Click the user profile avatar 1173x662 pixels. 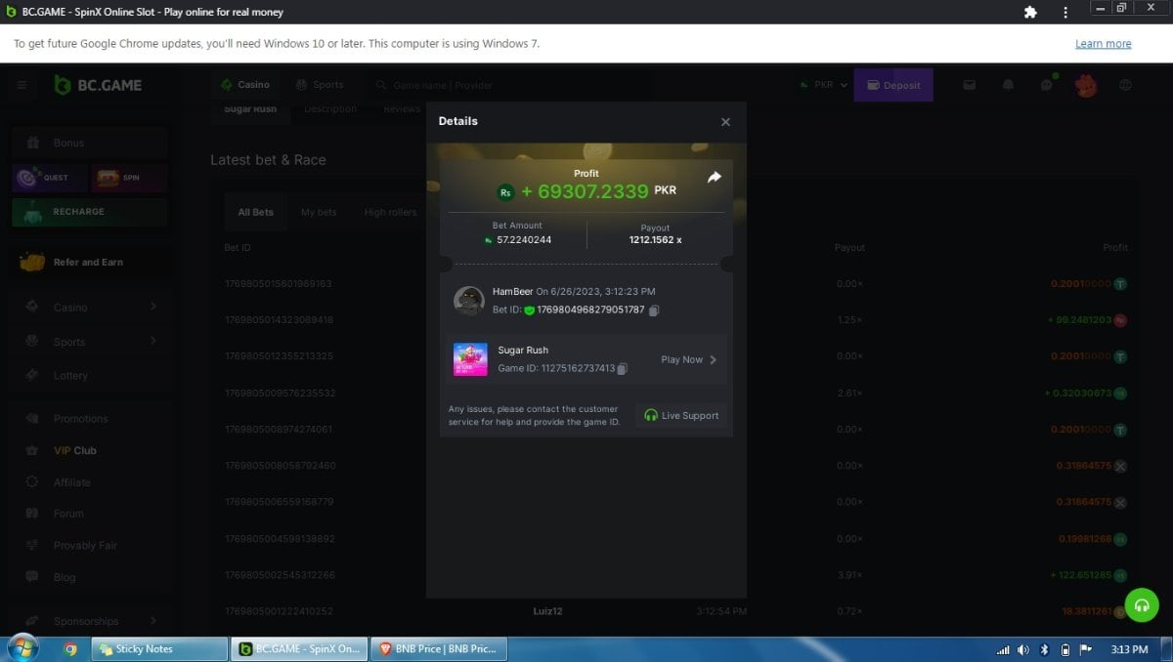point(1085,85)
